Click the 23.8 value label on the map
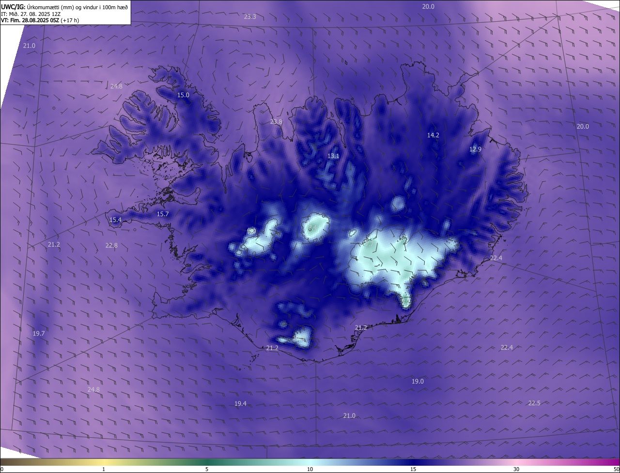 click(276, 122)
